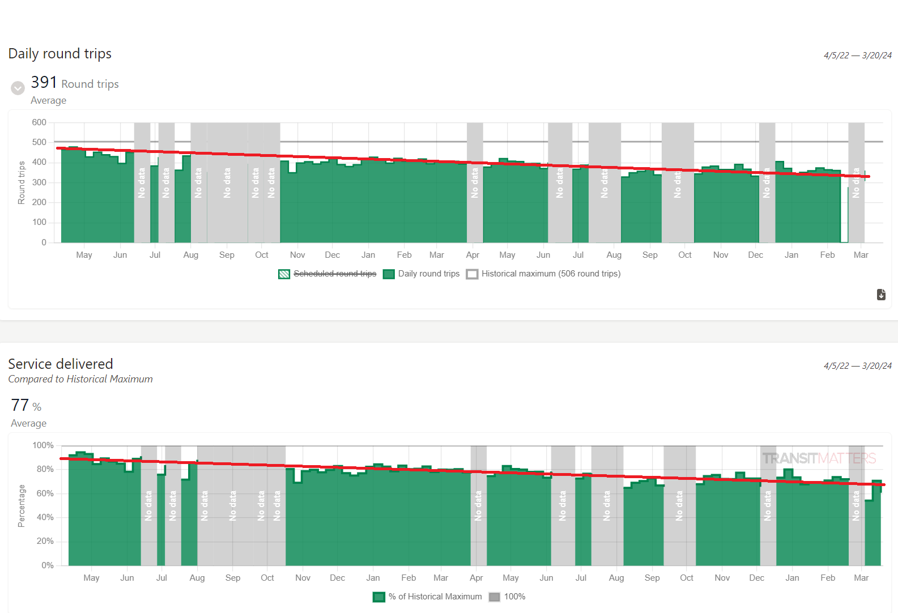This screenshot has height=613, width=898.
Task: Toggle Historical maximum (506 round trips) legend label
Action: tap(551, 274)
